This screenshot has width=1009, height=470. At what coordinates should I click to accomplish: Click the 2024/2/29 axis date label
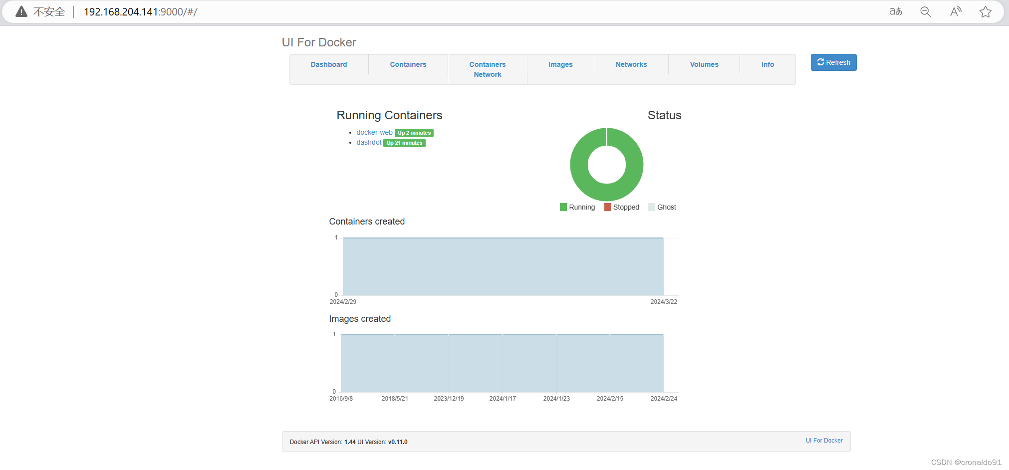tap(343, 302)
